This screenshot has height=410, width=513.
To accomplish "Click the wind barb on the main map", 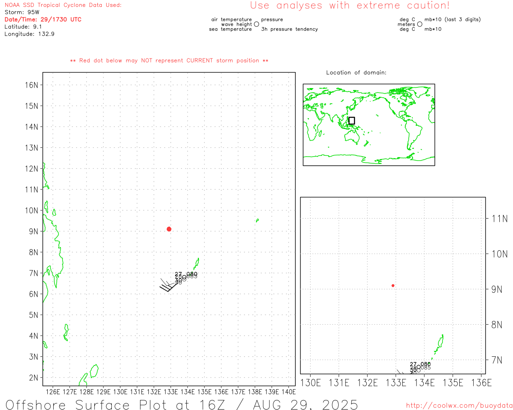I will click(x=169, y=285).
